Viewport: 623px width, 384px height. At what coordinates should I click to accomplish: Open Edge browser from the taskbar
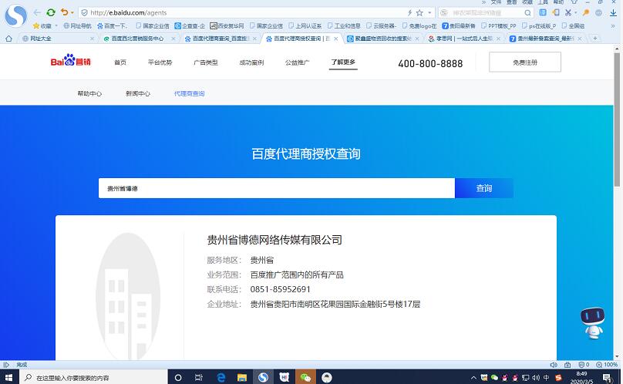pyautogui.click(x=221, y=378)
